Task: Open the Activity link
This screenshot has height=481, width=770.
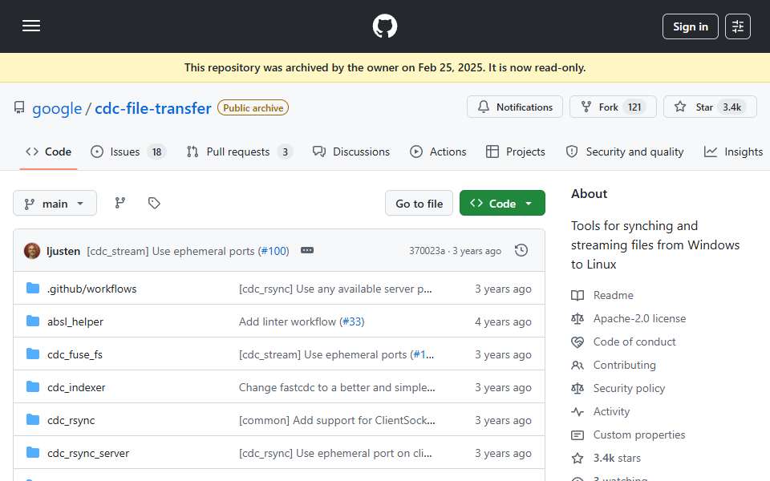Action: [611, 412]
